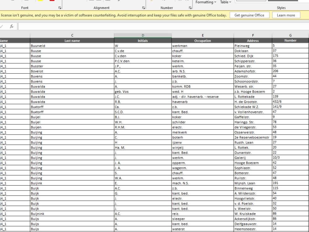This screenshot has height=232, width=309.
Task: Select address cell Delfgaauwstr.
Action: click(253, 224)
